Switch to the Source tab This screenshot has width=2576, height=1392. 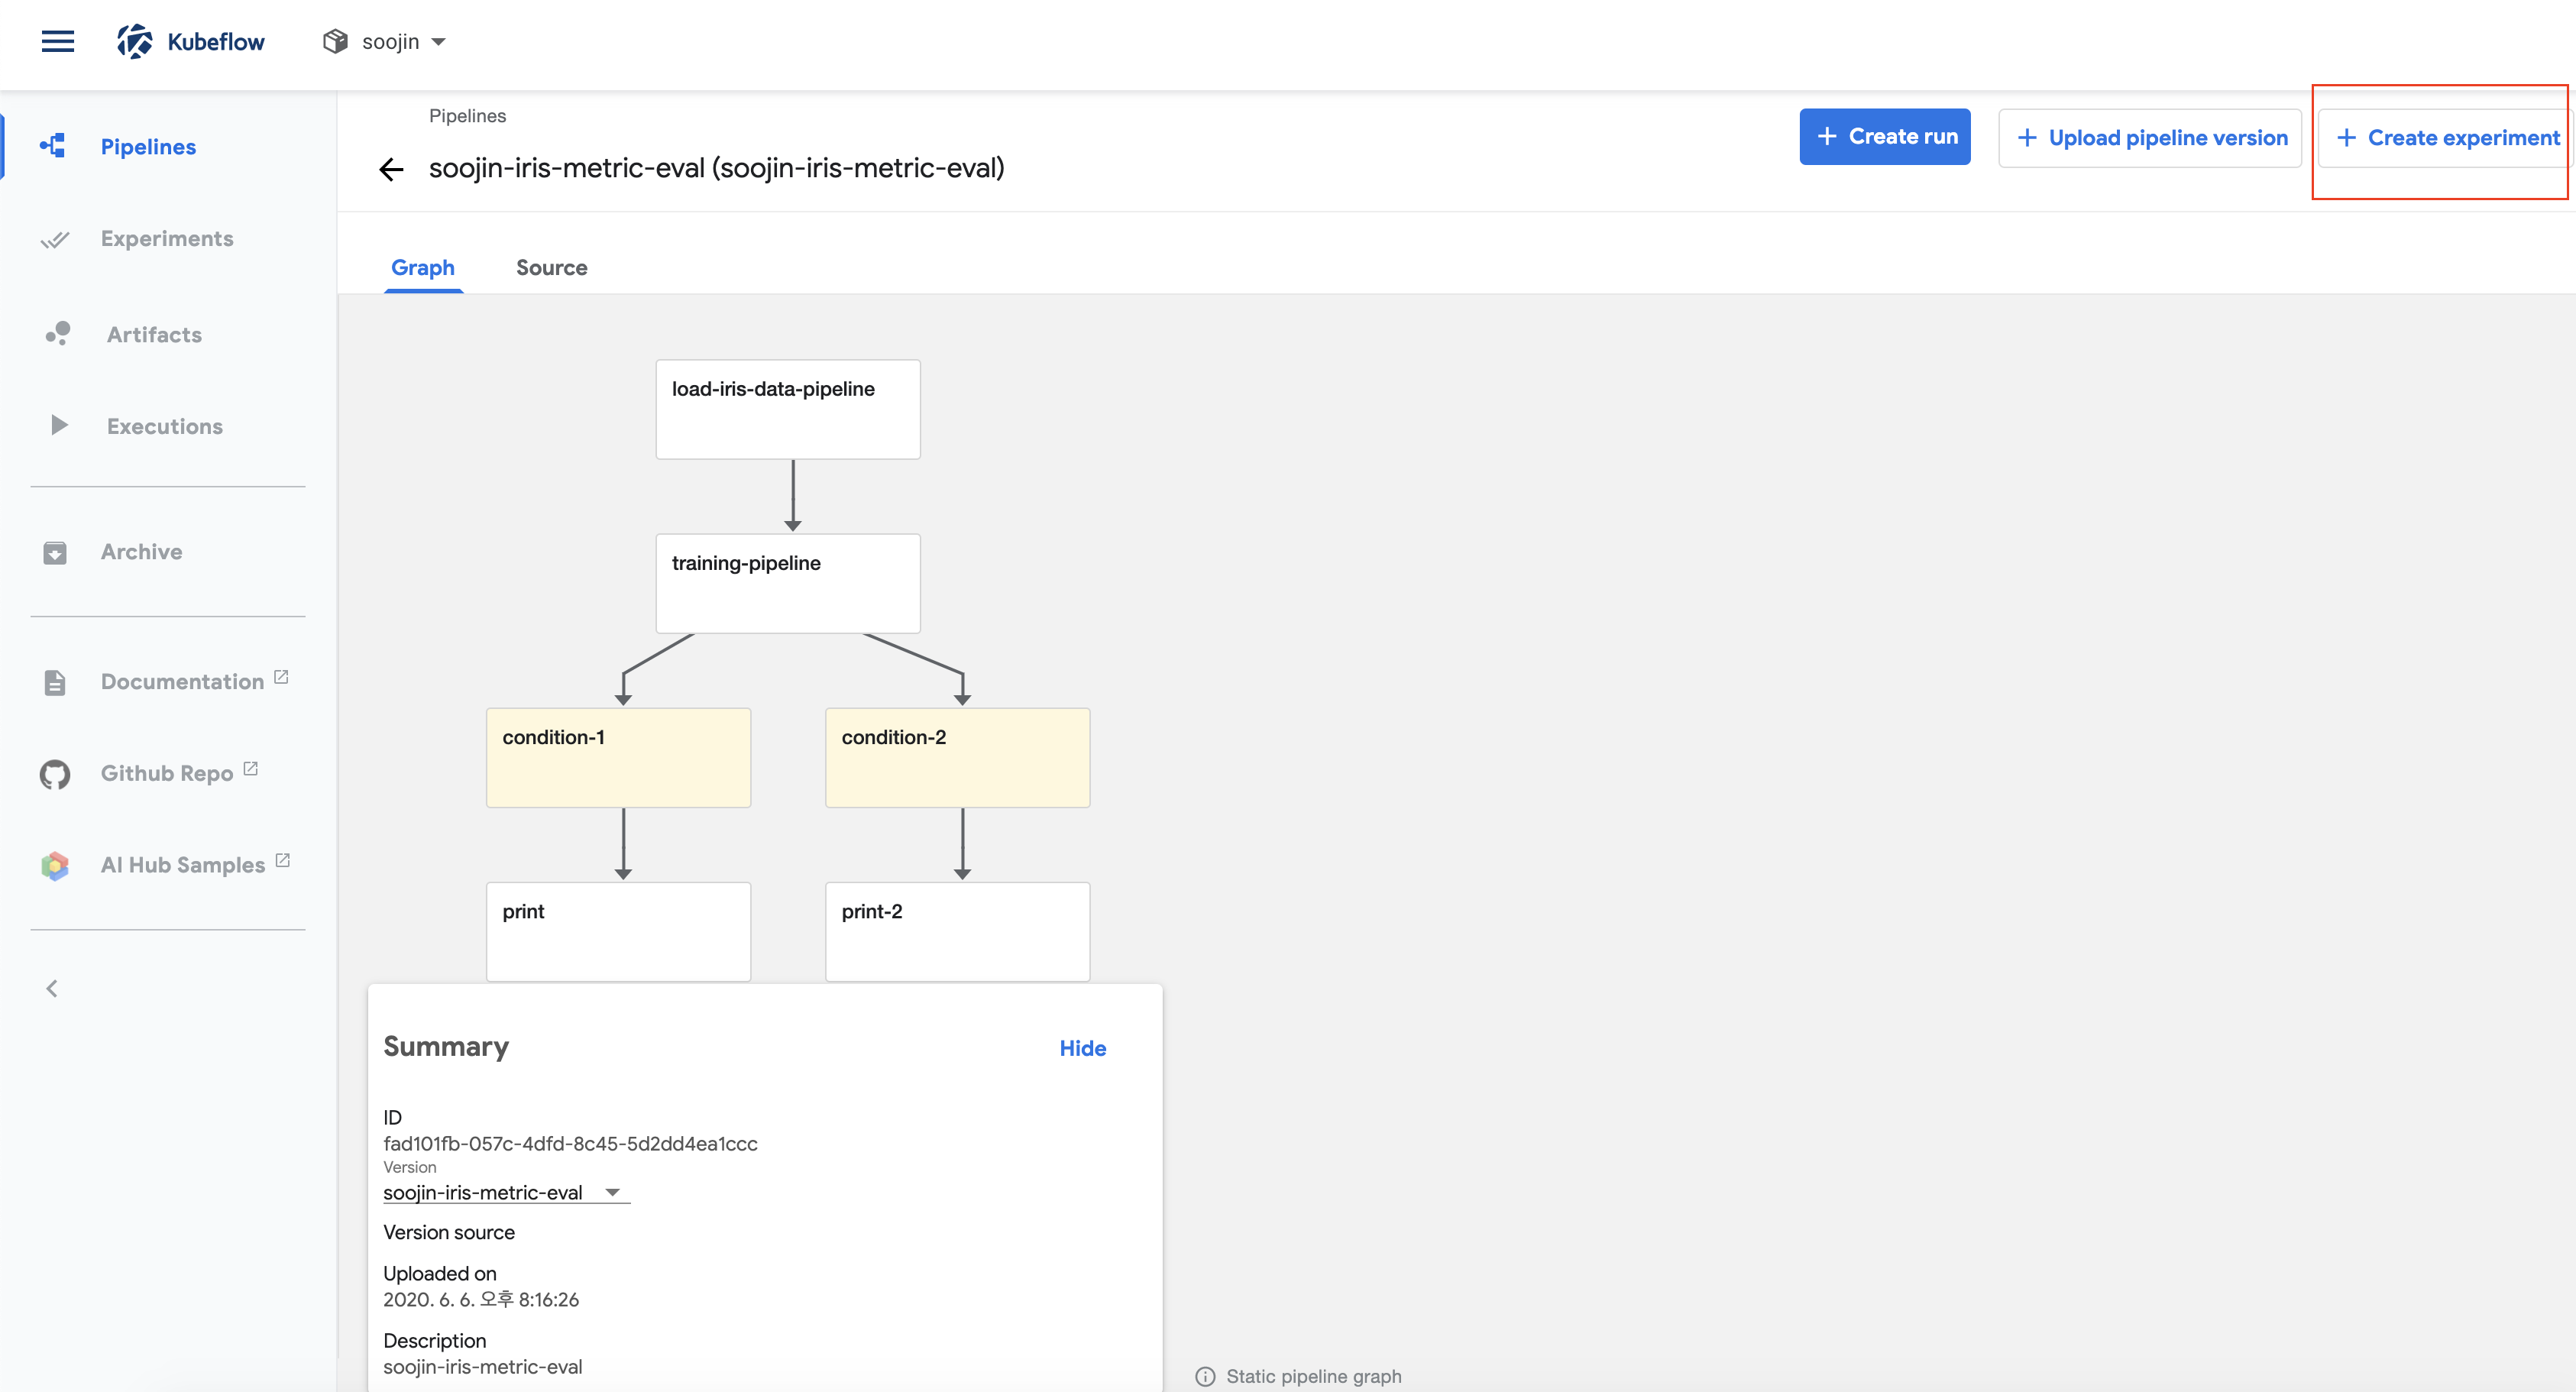click(x=551, y=267)
